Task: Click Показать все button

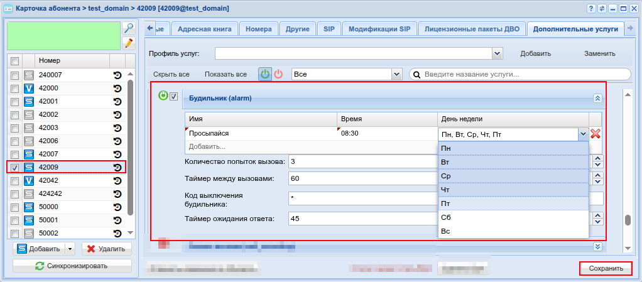Action: coord(226,75)
